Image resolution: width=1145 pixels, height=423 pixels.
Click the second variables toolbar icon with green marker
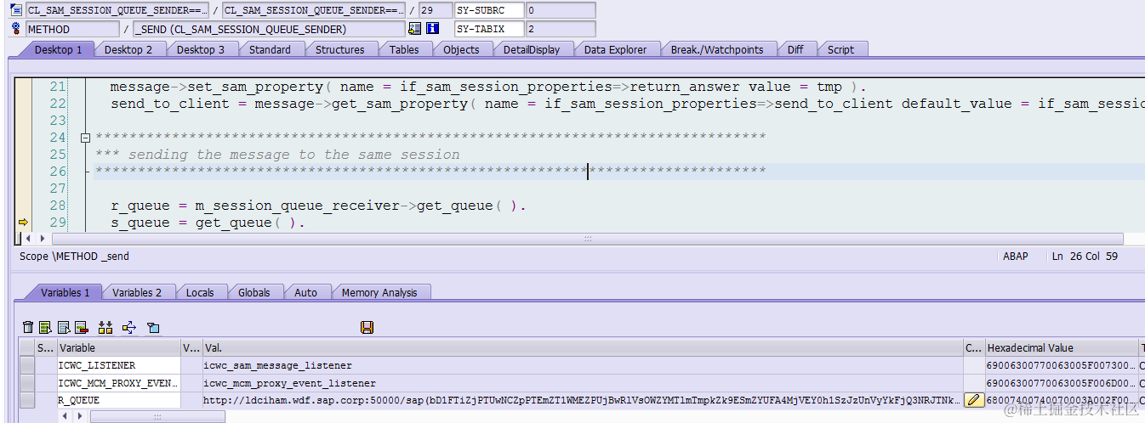(46, 327)
